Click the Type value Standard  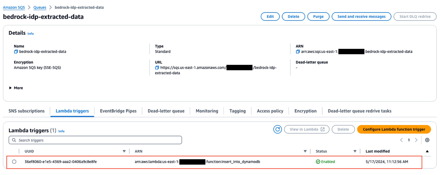click(163, 52)
